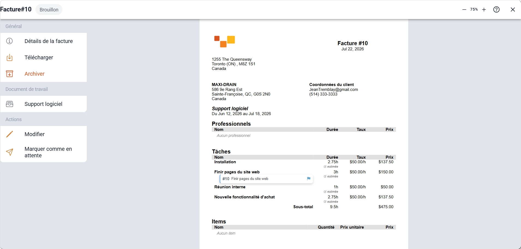Click the paper plane icon for Marquer comme en attente
521x249 pixels.
click(x=10, y=152)
